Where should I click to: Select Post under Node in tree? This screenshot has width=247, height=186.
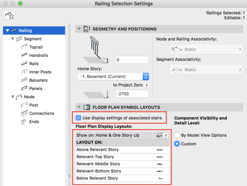click(x=35, y=105)
